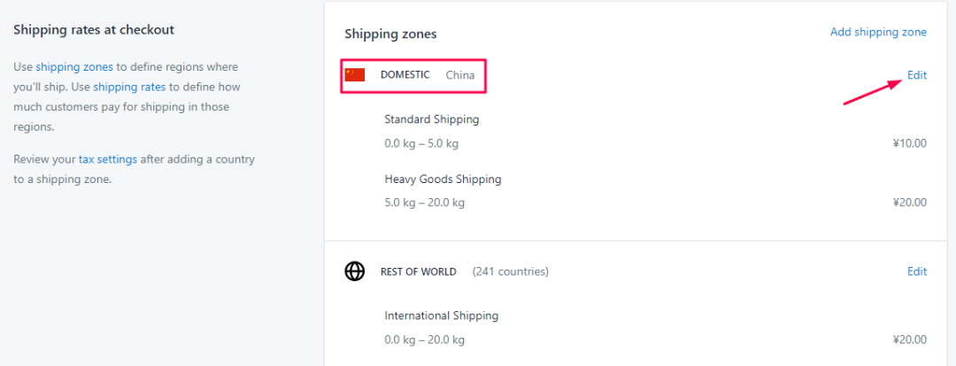Click the China country name

(x=459, y=75)
